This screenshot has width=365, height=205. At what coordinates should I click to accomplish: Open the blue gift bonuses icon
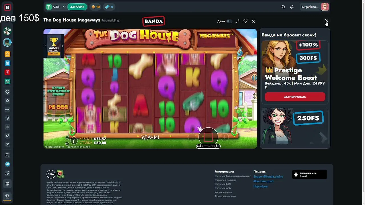click(x=7, y=63)
